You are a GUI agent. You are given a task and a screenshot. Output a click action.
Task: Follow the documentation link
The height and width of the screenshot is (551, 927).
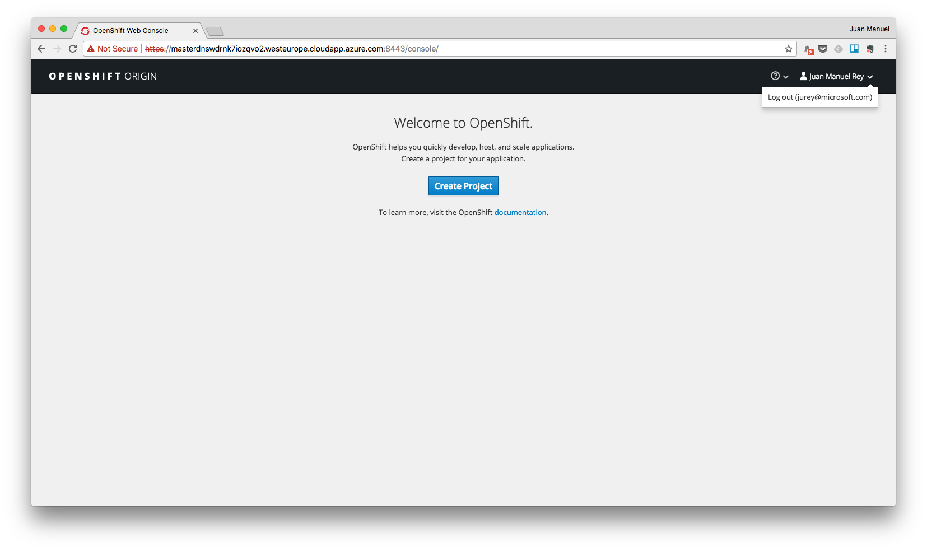click(520, 212)
